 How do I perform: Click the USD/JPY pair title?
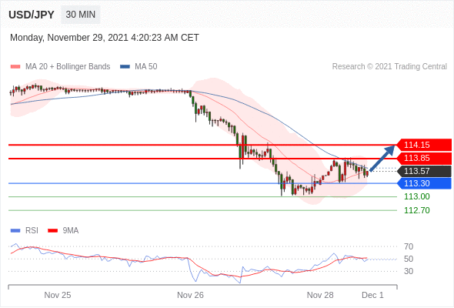tap(32, 15)
